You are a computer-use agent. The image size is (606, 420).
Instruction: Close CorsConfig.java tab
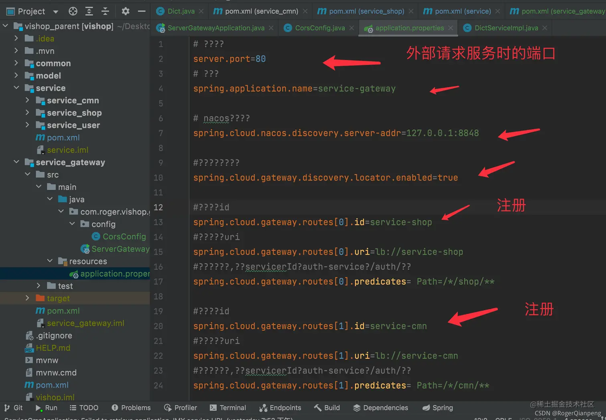point(351,28)
